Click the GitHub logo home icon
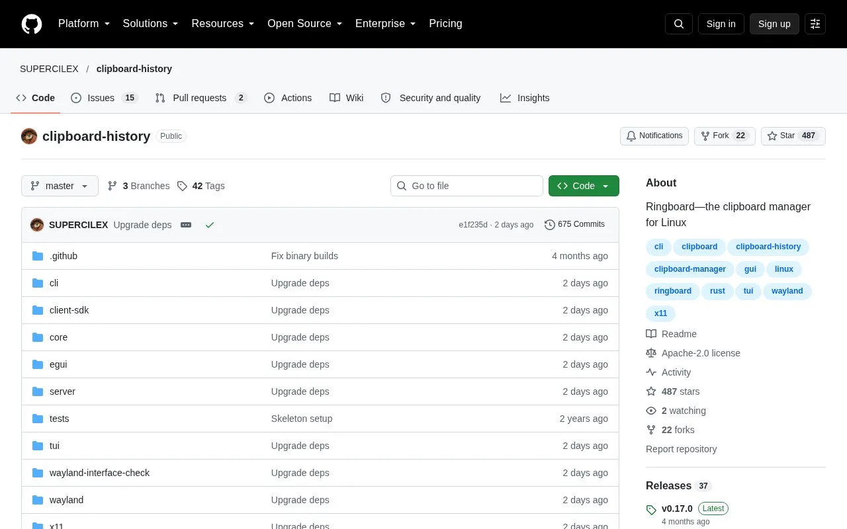Screen dimensions: 847x529 click(32, 24)
